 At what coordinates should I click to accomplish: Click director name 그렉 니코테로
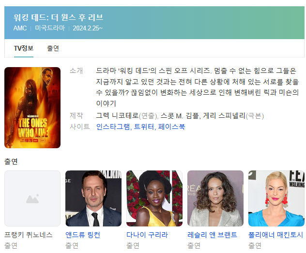tap(117, 116)
